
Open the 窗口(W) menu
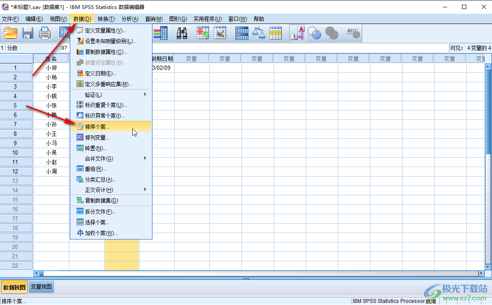(238, 19)
